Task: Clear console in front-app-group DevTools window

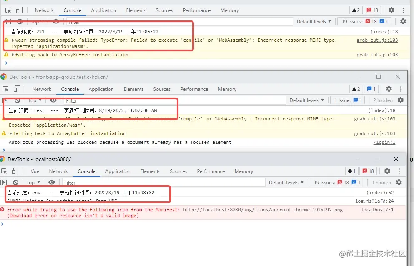Action: click(17, 100)
